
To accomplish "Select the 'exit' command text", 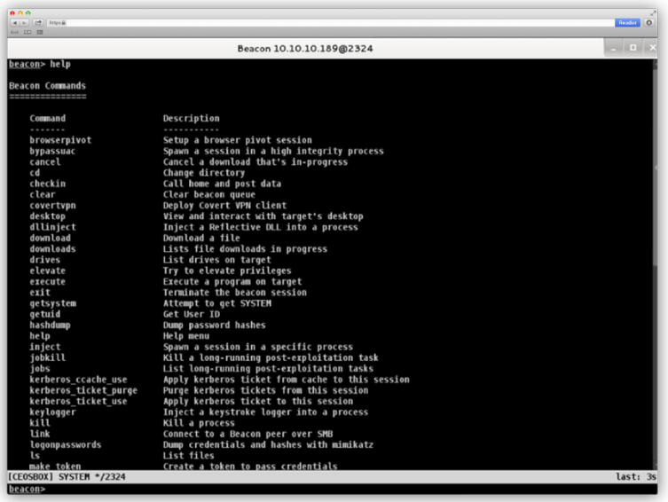I will coord(40,293).
